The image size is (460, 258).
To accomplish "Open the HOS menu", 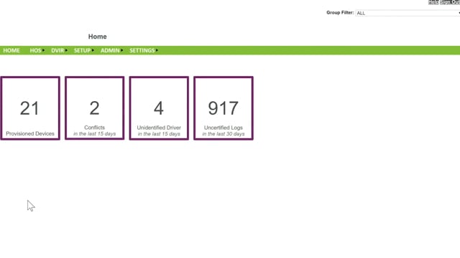I will (x=35, y=50).
